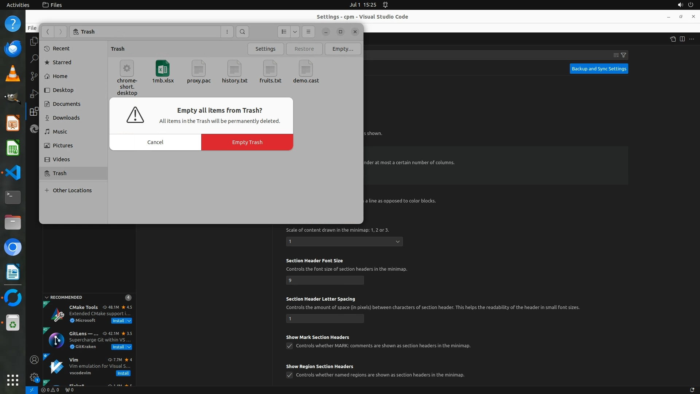Click the Split Editor Right icon
This screenshot has width=700, height=394.
point(682,39)
